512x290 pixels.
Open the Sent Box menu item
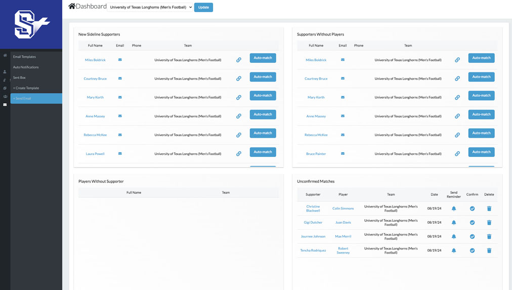[19, 77]
